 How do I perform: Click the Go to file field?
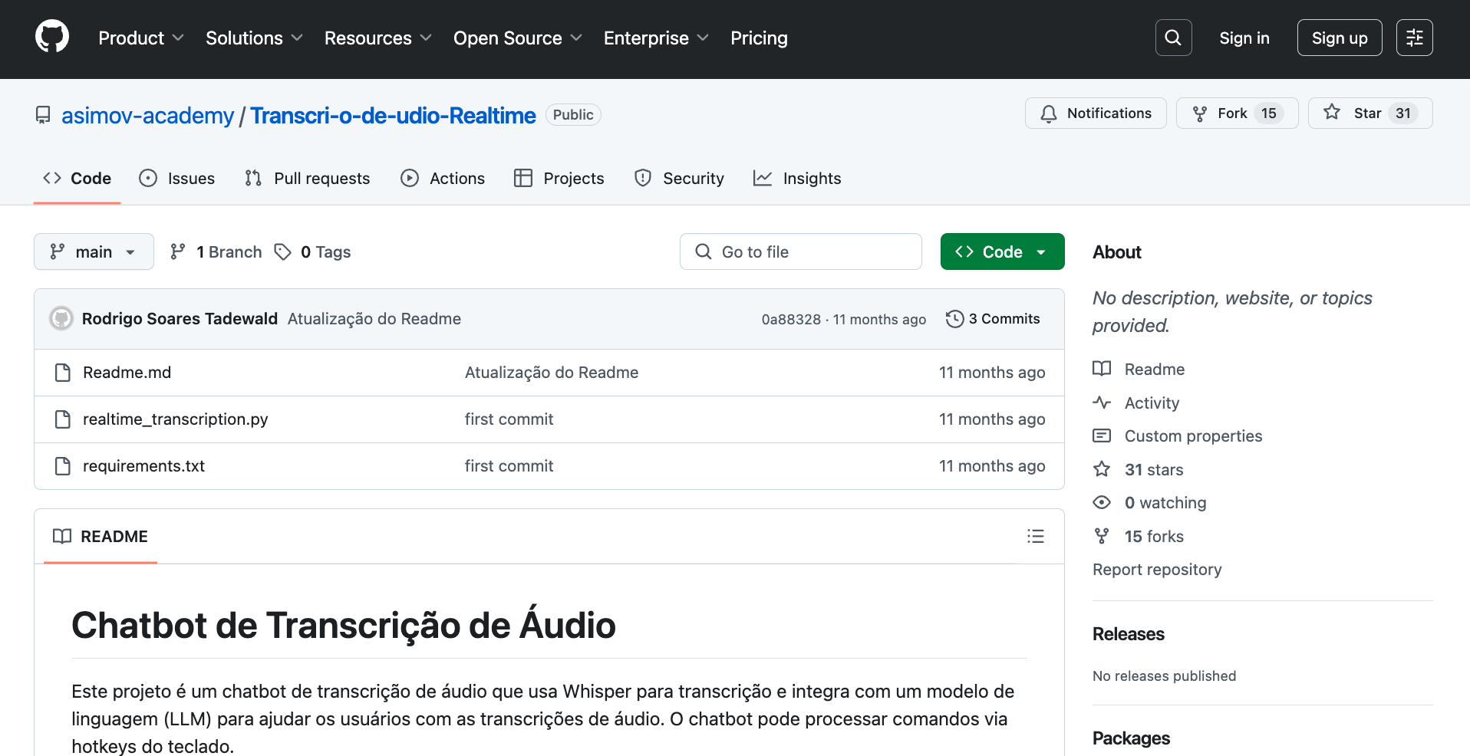[800, 252]
